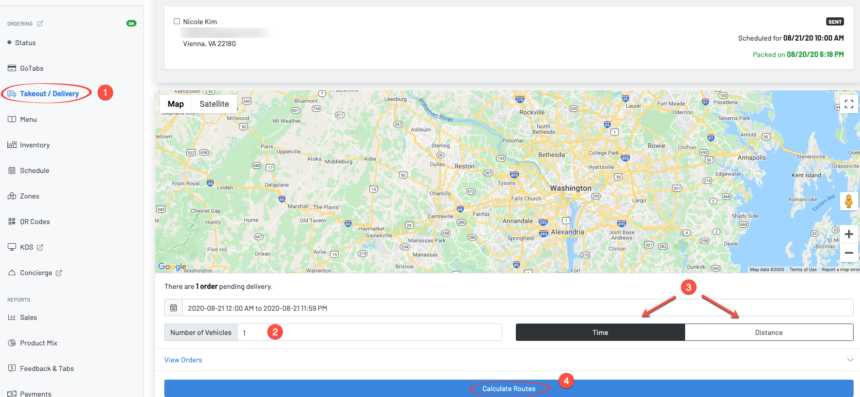
Task: Open Takeout / Delivery in sidebar
Action: [49, 94]
